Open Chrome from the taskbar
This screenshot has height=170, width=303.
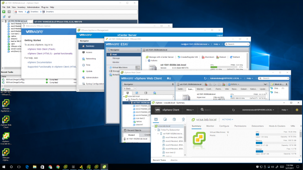pos(58,167)
